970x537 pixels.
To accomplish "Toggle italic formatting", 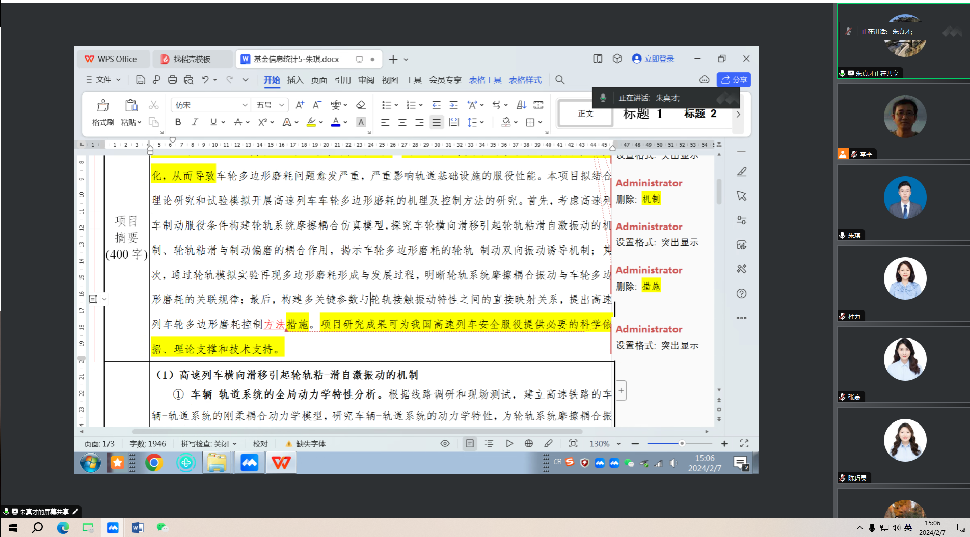I will tap(195, 122).
